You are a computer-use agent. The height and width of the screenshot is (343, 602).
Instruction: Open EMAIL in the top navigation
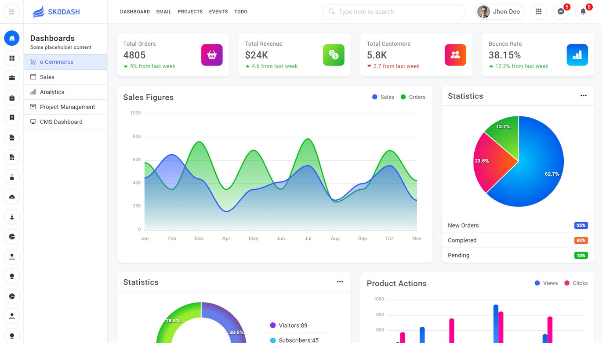point(164,12)
